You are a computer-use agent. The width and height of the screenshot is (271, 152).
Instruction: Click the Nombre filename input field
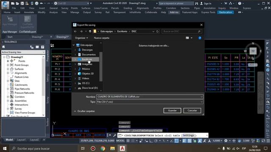(x=149, y=97)
